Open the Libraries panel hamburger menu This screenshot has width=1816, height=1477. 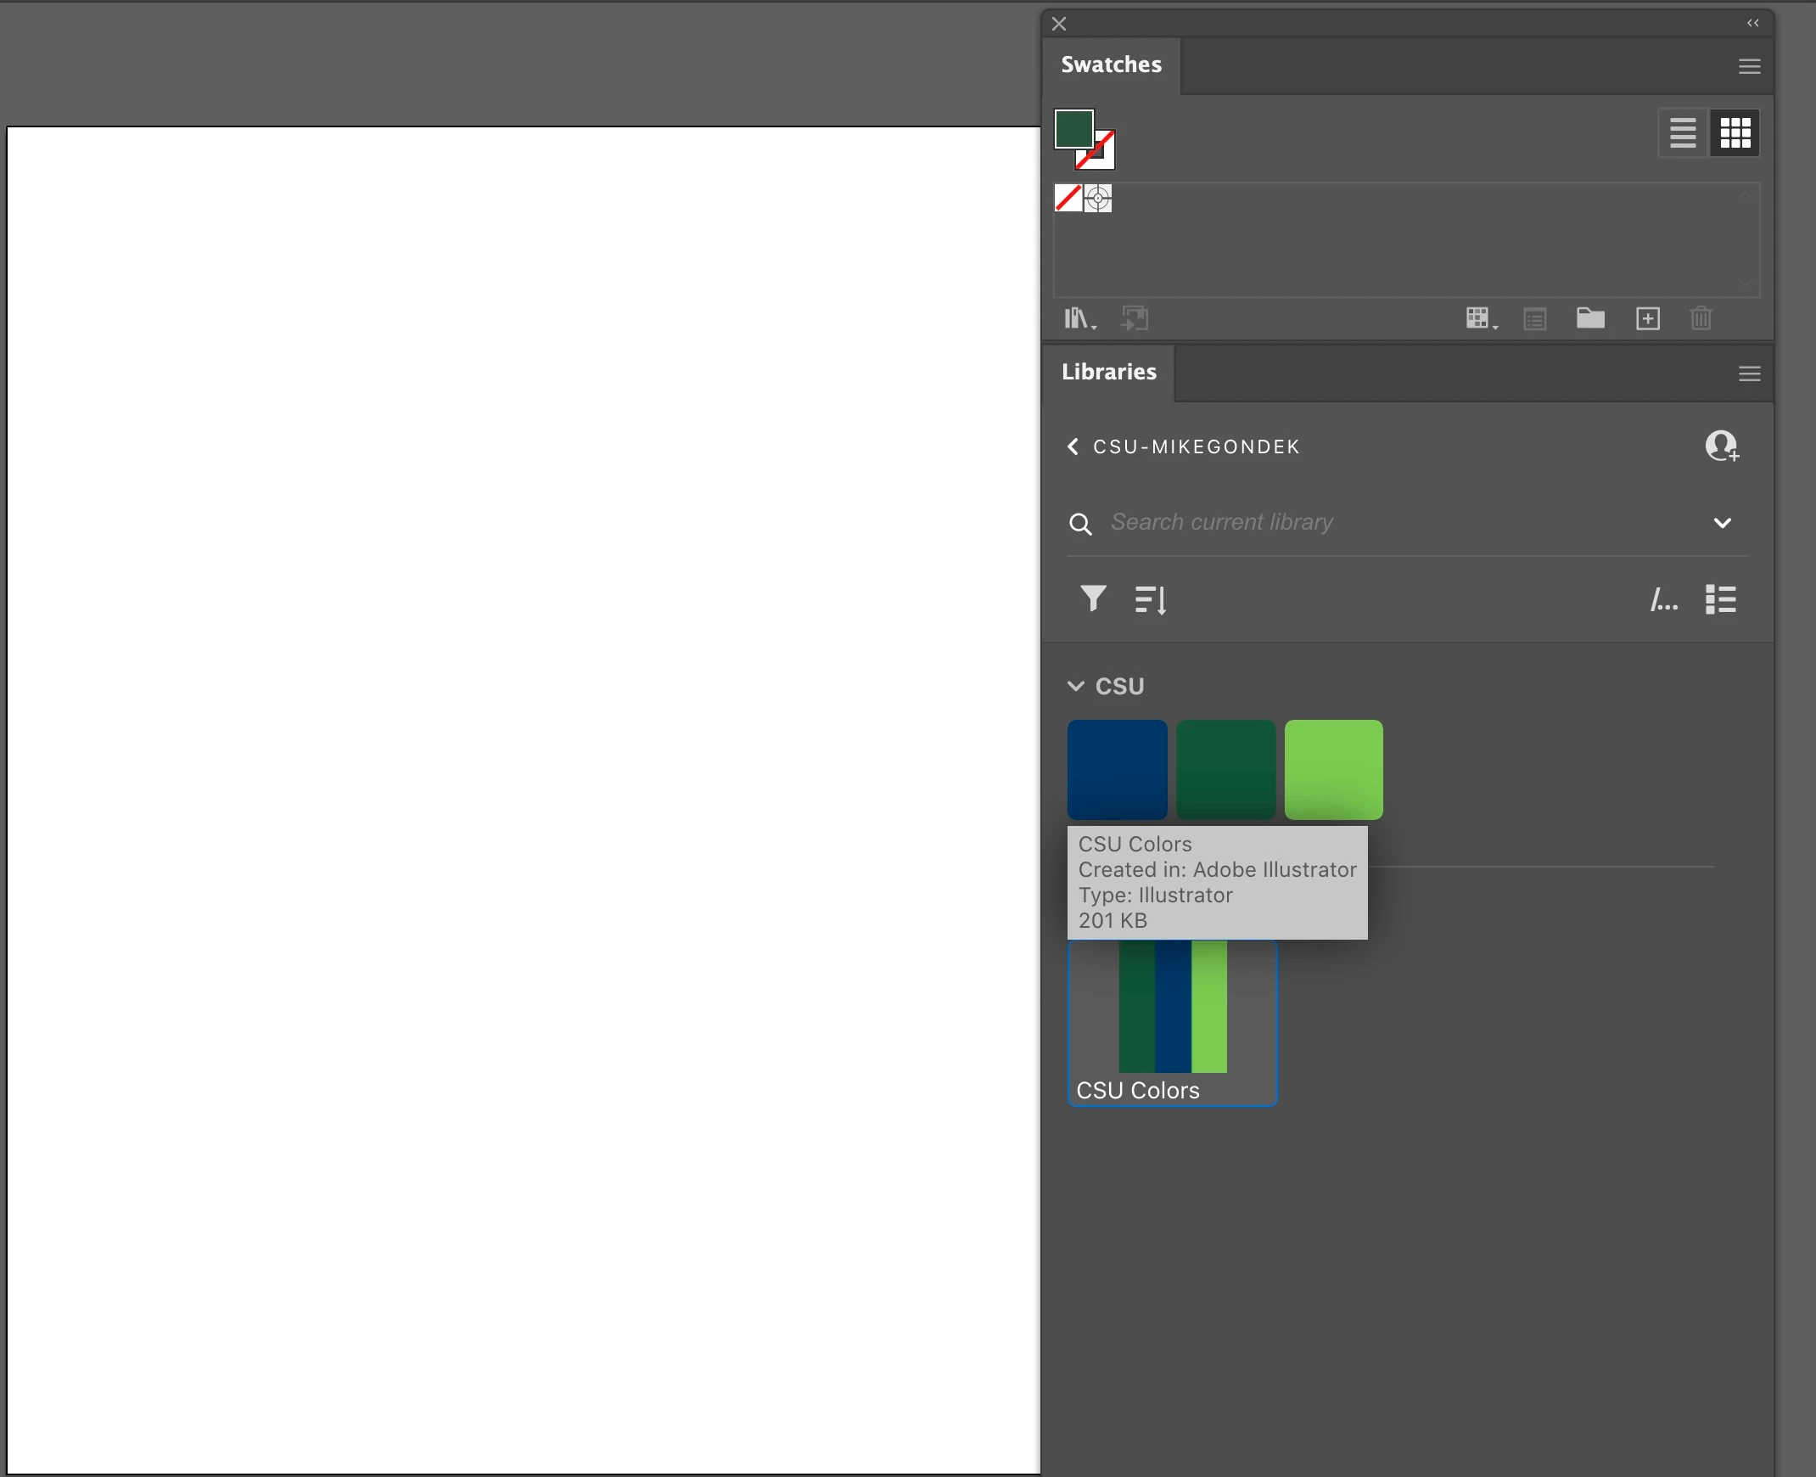click(x=1749, y=373)
